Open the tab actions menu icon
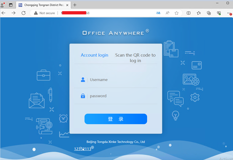This screenshot has height=160, width=233. click(11, 5)
